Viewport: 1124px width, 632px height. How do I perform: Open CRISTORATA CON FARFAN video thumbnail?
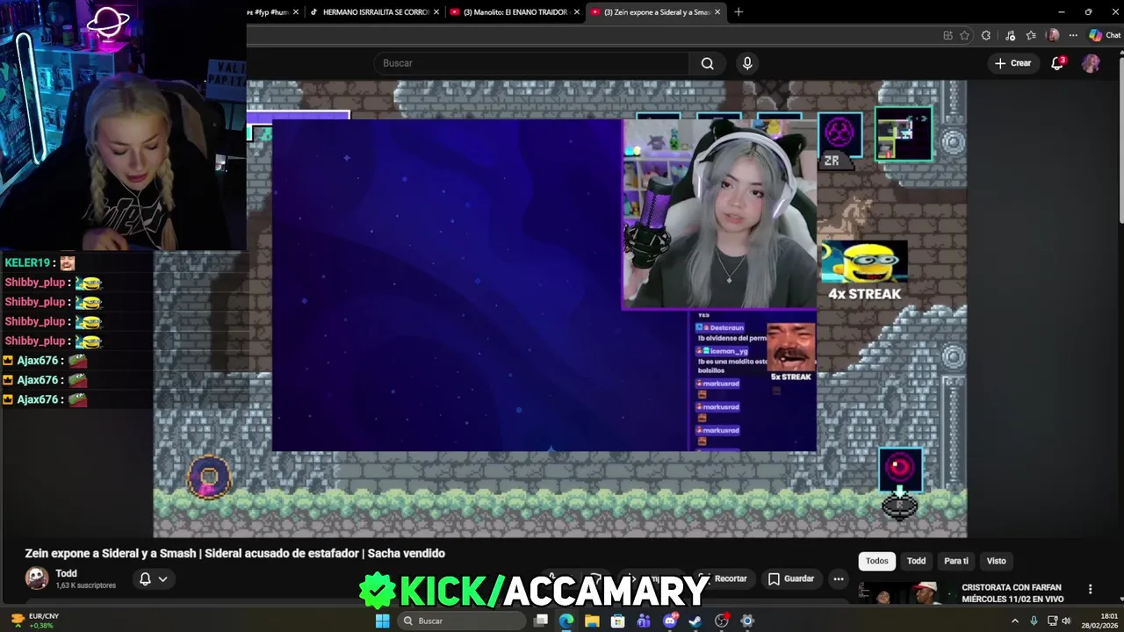pos(905,593)
